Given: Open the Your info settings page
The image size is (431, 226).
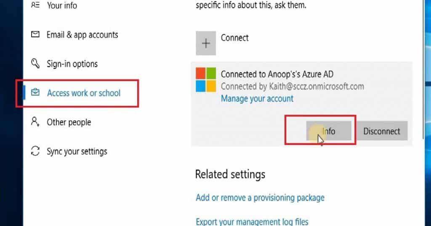Looking at the screenshot, I should 62,5.
